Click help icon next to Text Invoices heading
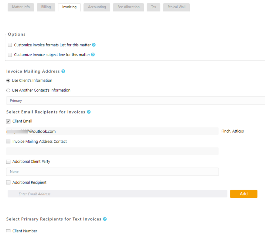The width and height of the screenshot is (265, 240). pyautogui.click(x=105, y=219)
